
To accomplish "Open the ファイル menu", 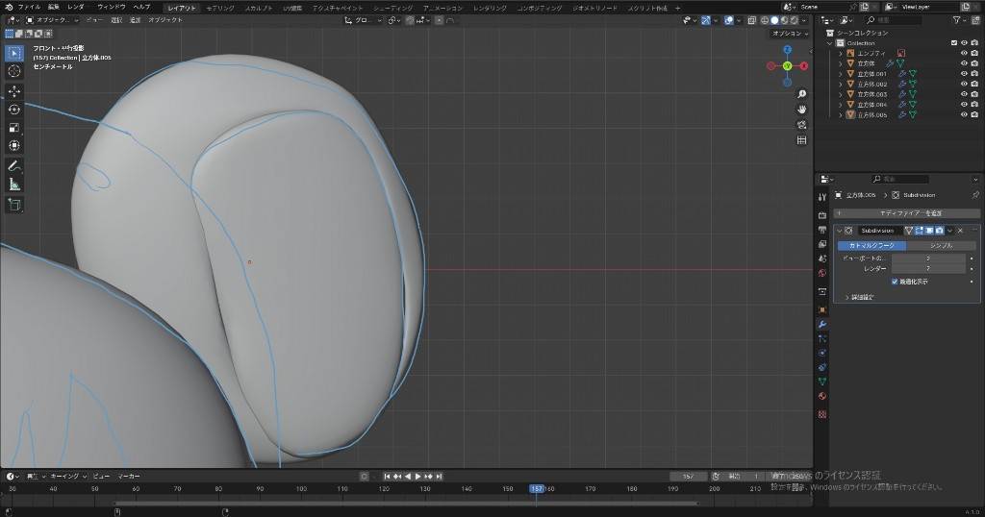I will (30, 7).
